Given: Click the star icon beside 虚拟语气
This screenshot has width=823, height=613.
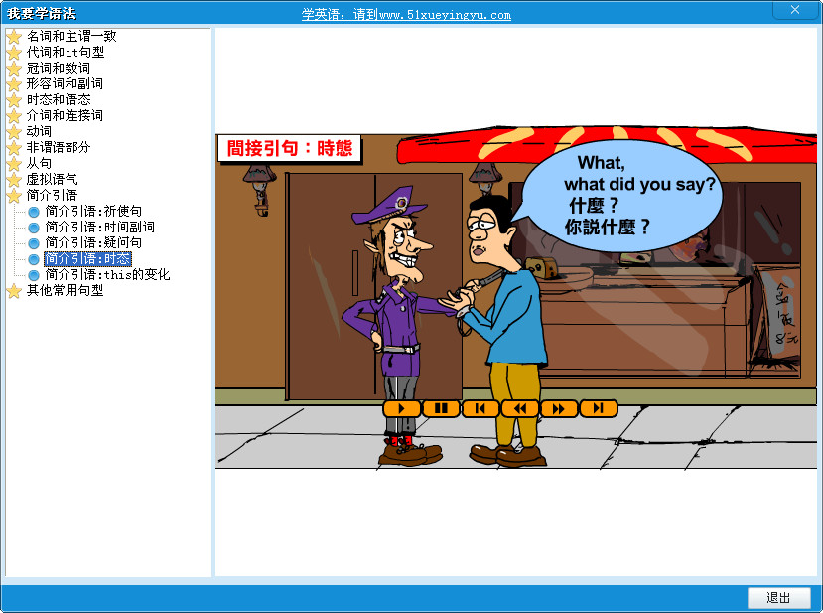Looking at the screenshot, I should 12,179.
